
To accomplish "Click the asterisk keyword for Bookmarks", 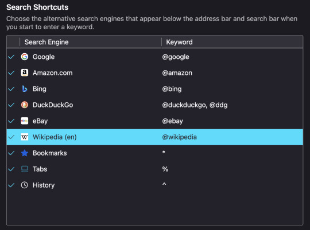I will (x=164, y=152).
